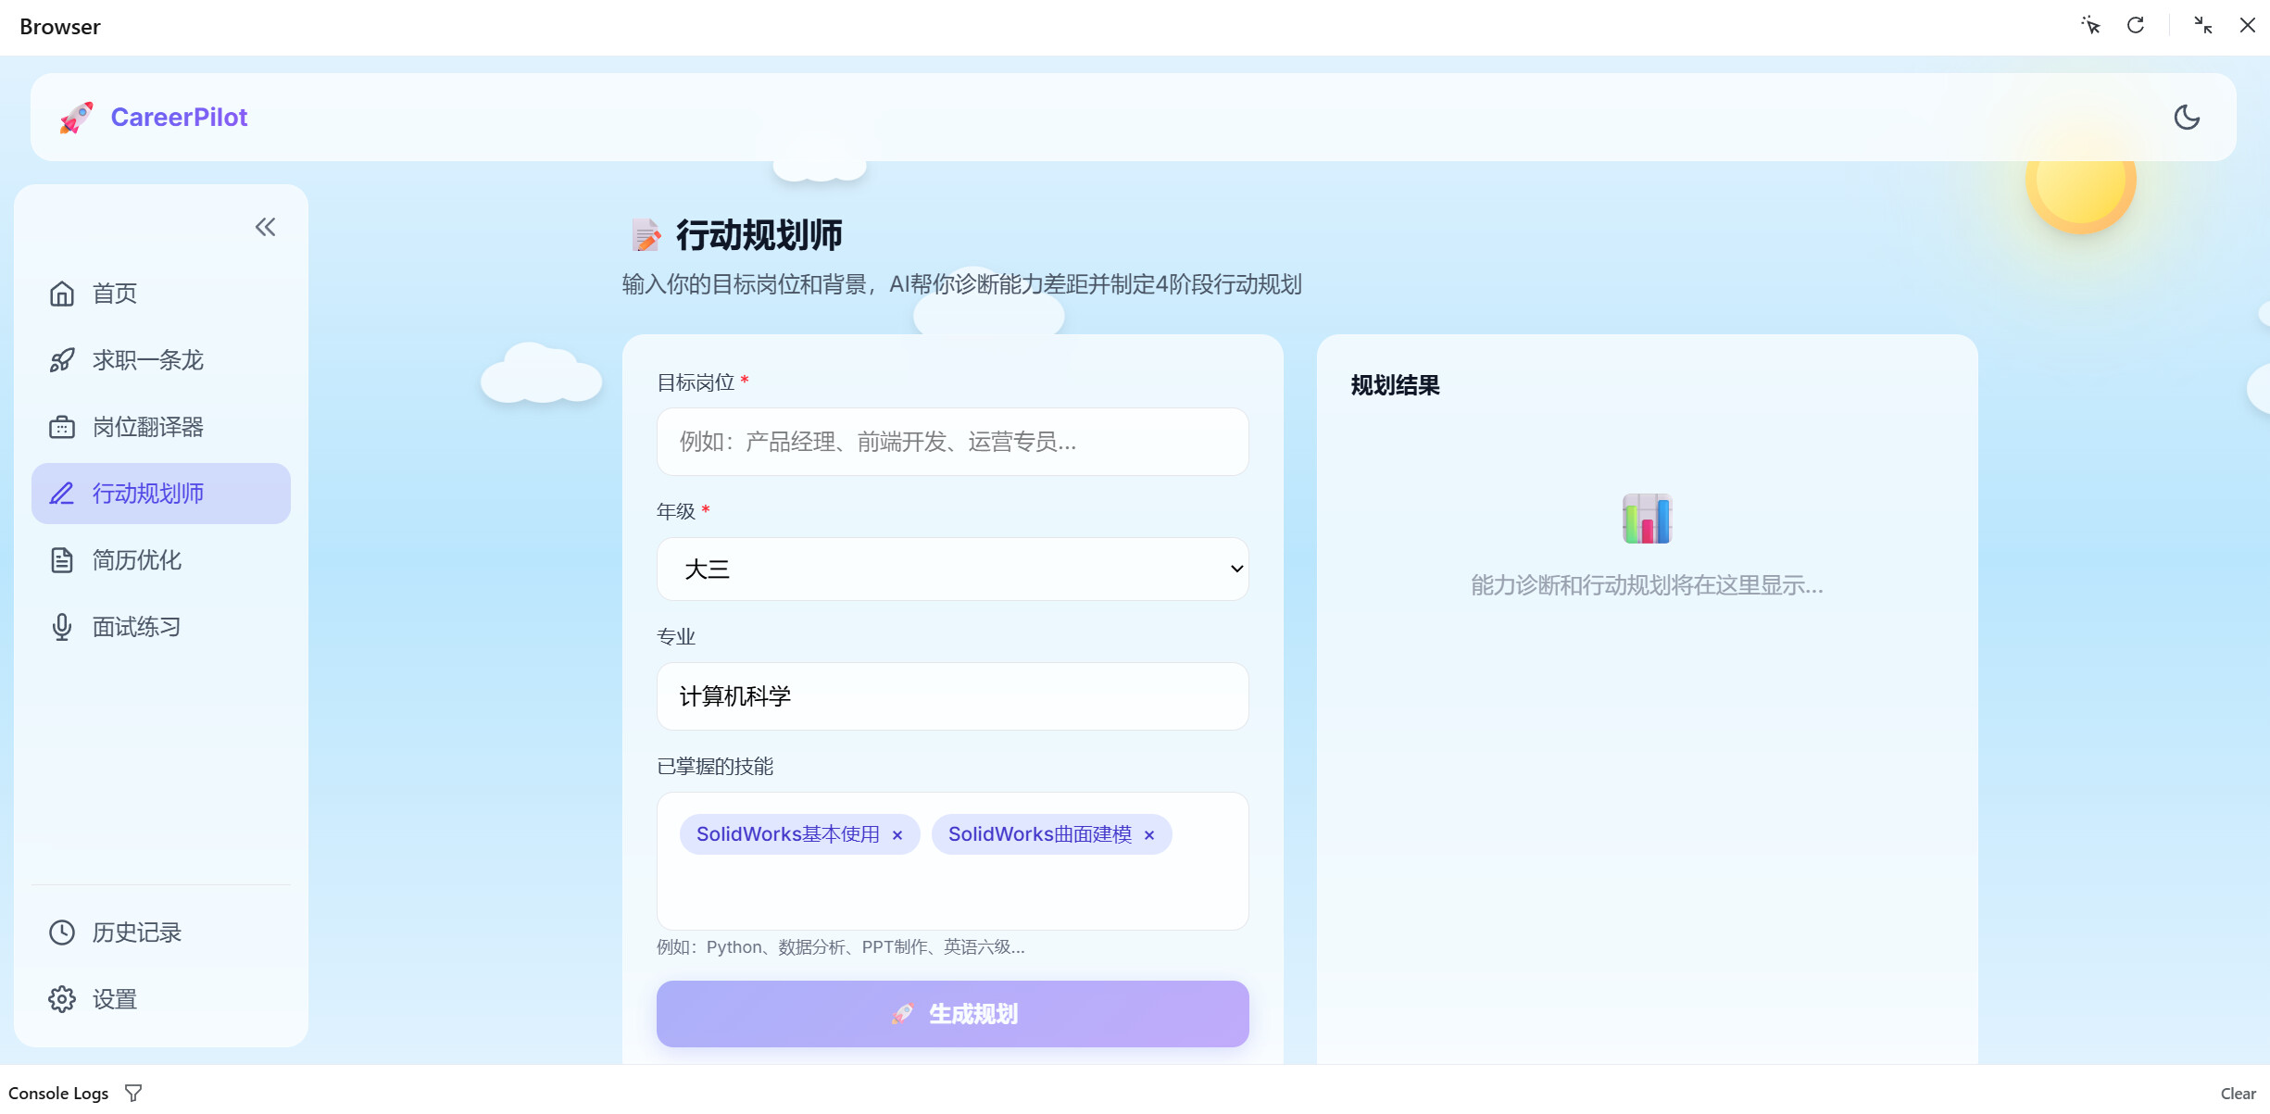Image resolution: width=2270 pixels, height=1114 pixels.
Task: Select 行动规划师 in the sidebar
Action: pyautogui.click(x=161, y=494)
